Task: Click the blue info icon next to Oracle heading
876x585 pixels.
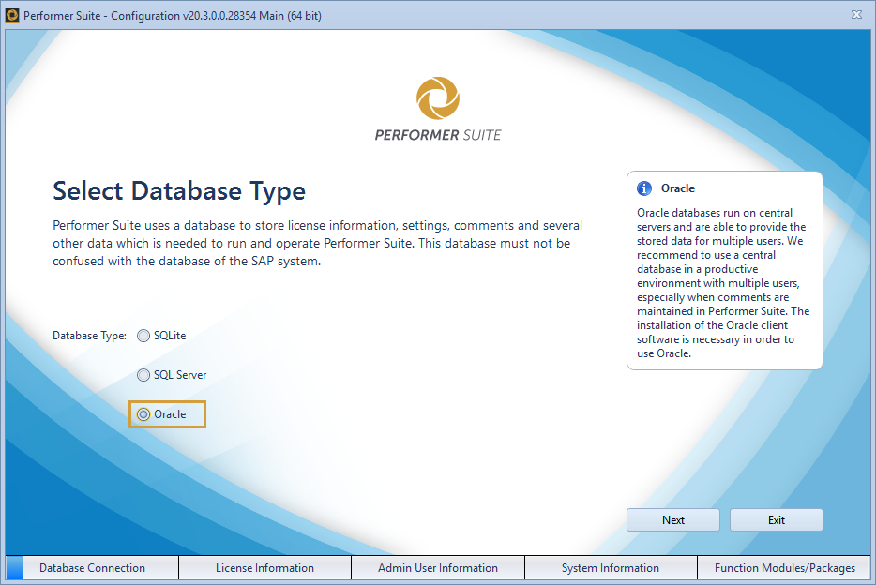Action: pyautogui.click(x=646, y=187)
